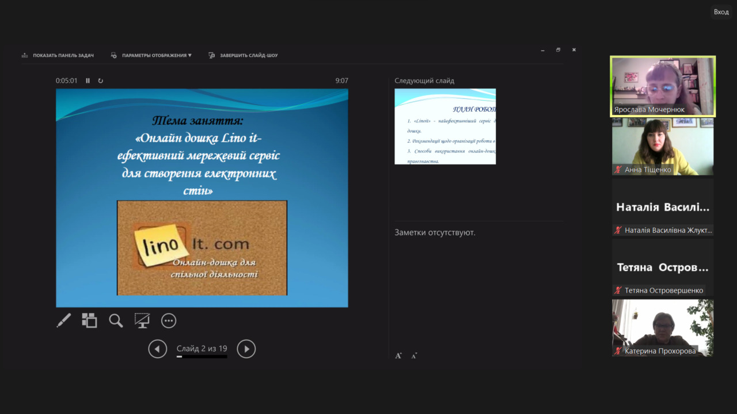Decrease the notes text size
The width and height of the screenshot is (737, 414).
pos(414,356)
